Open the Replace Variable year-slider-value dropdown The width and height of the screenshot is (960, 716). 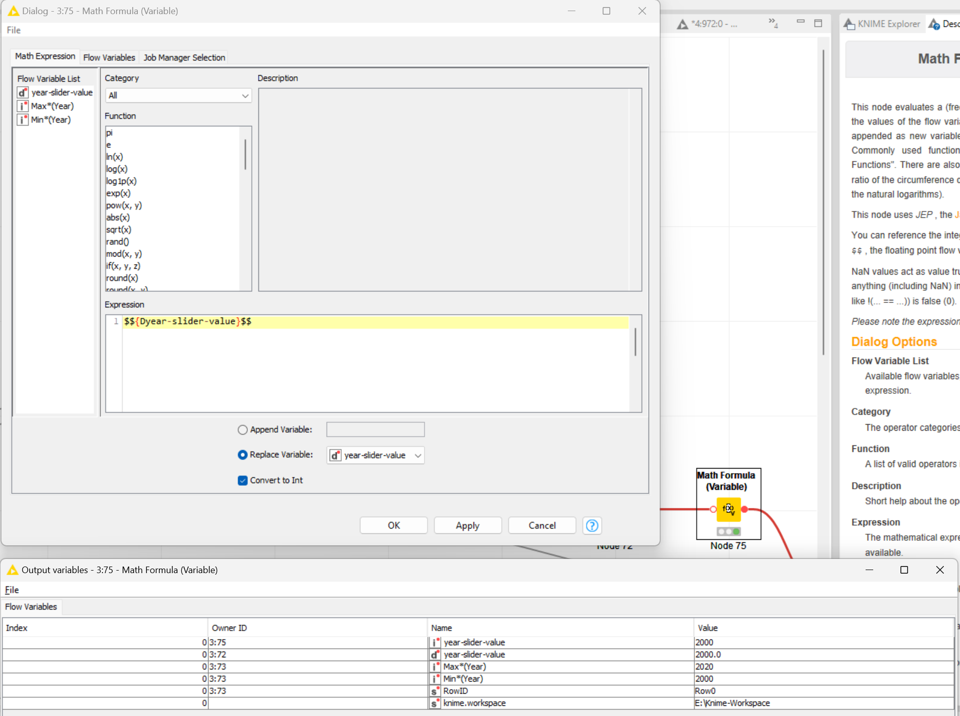[376, 455]
